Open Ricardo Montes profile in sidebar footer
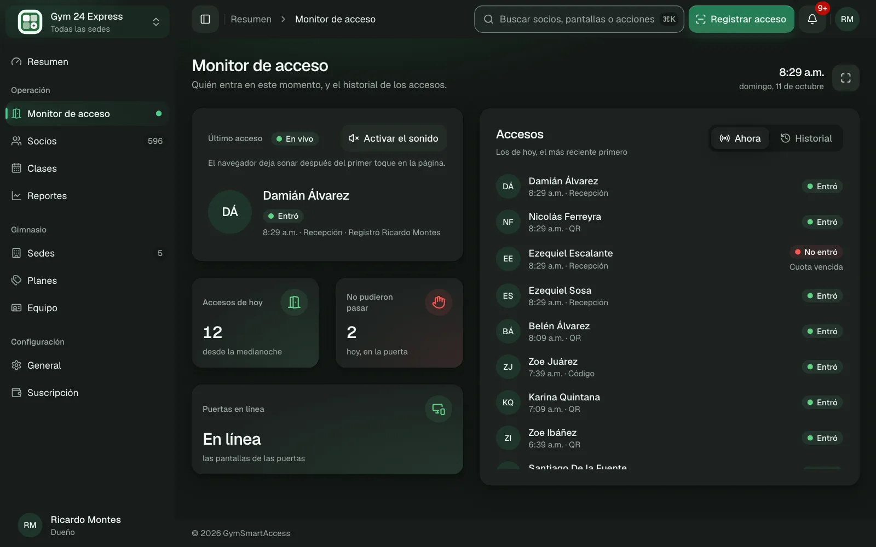Viewport: 876px width, 547px height. click(88, 525)
